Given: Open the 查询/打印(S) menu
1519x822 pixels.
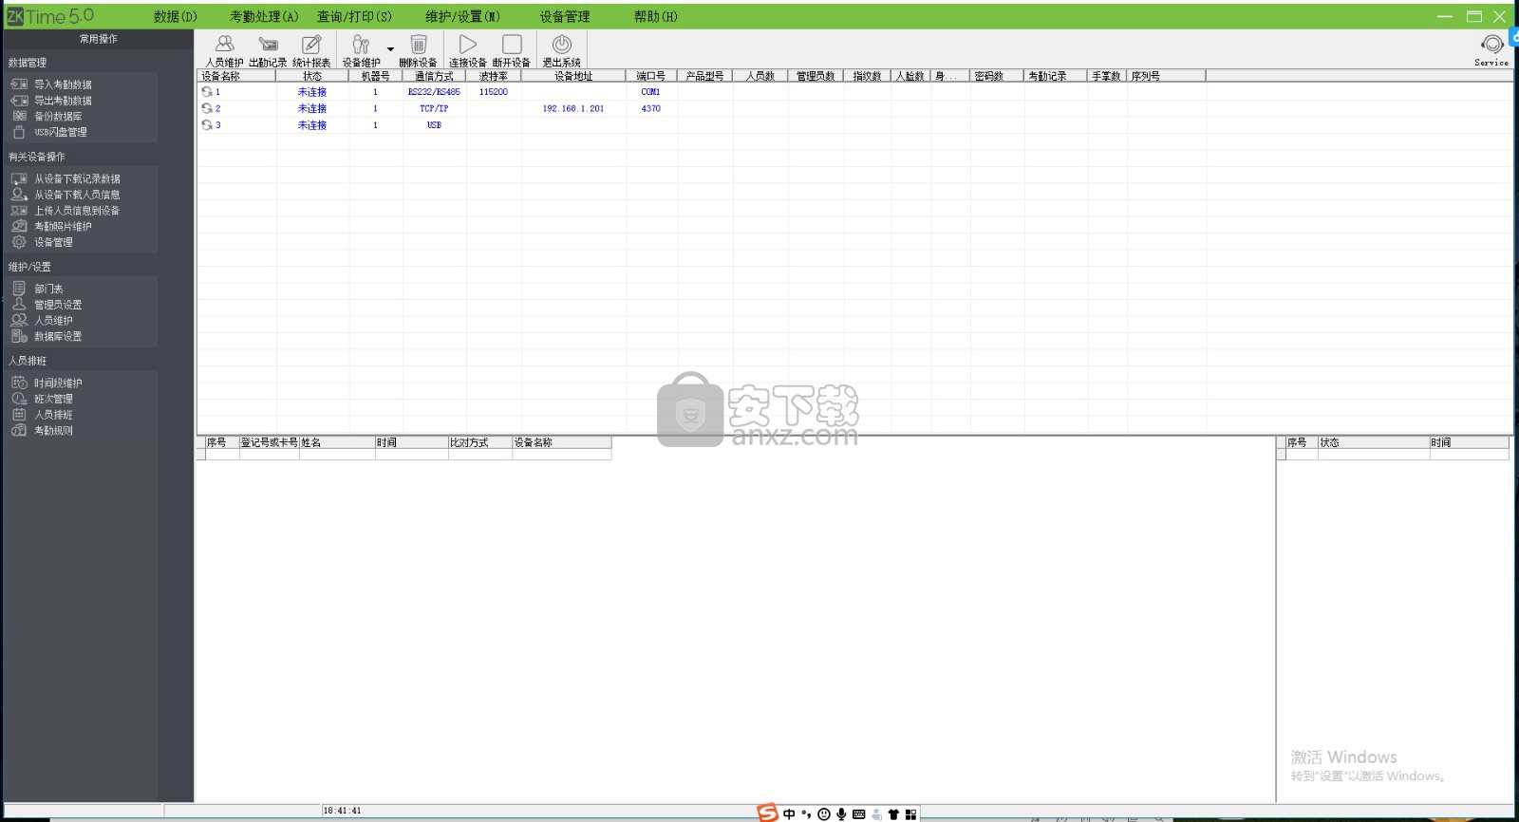Looking at the screenshot, I should [354, 16].
